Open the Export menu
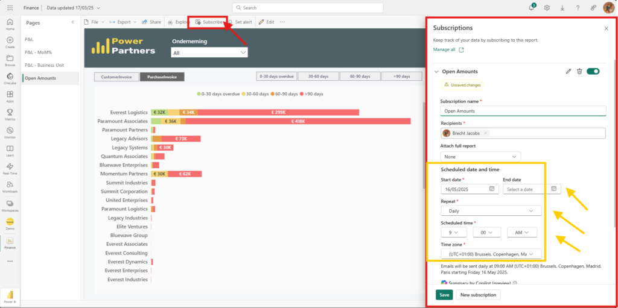 coord(123,22)
